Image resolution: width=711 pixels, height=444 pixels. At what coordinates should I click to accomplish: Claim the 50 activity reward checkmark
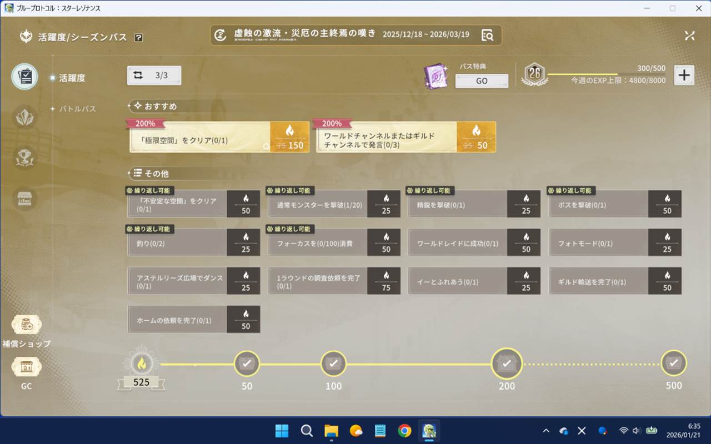(247, 364)
